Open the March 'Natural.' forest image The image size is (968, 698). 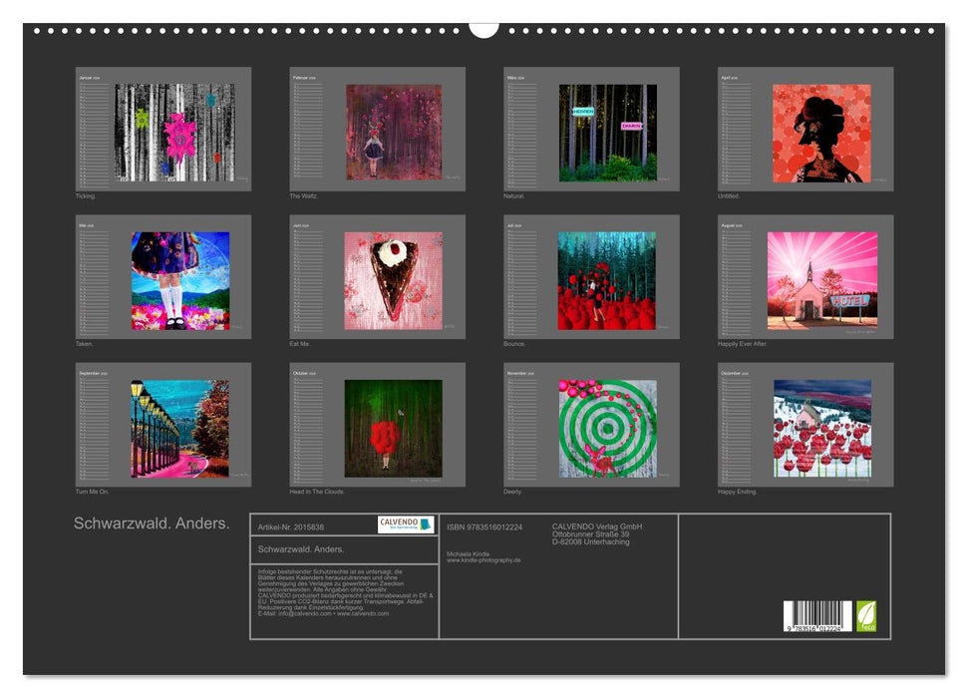click(607, 132)
